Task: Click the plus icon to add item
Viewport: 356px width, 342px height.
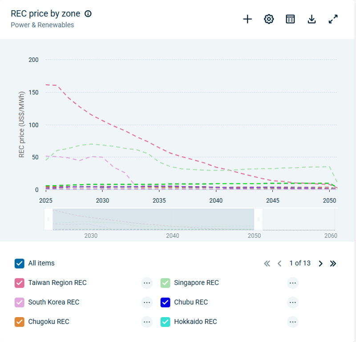Action: 247,19
